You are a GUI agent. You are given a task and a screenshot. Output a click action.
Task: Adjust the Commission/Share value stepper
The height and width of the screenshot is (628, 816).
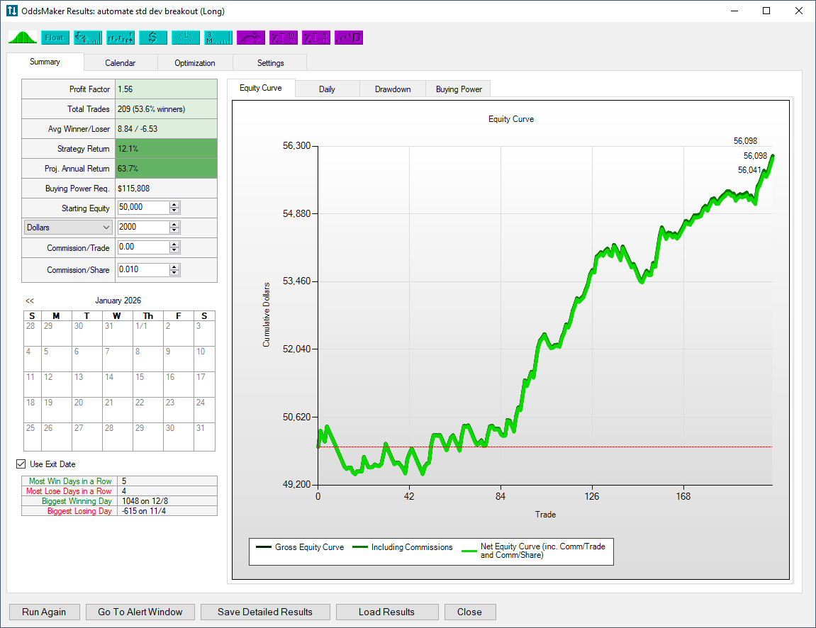click(x=174, y=269)
